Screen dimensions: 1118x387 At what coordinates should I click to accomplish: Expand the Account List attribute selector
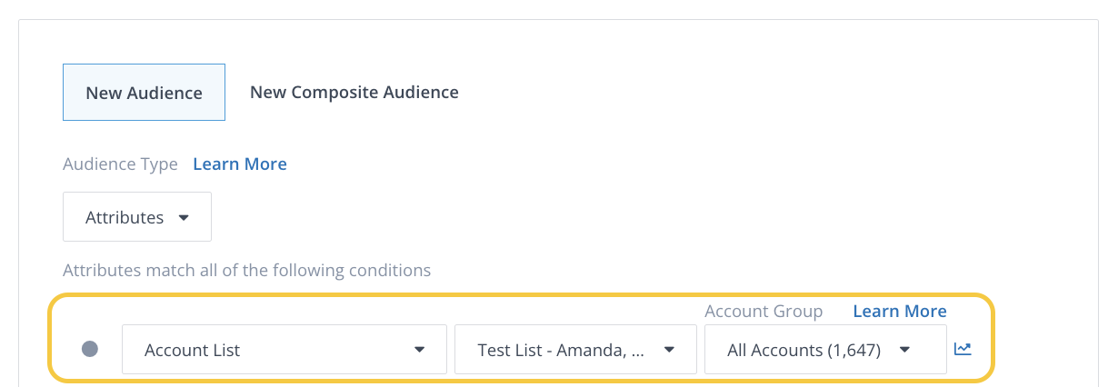(x=284, y=350)
